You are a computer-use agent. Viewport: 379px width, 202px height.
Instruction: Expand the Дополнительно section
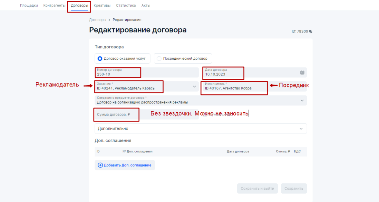click(x=201, y=129)
